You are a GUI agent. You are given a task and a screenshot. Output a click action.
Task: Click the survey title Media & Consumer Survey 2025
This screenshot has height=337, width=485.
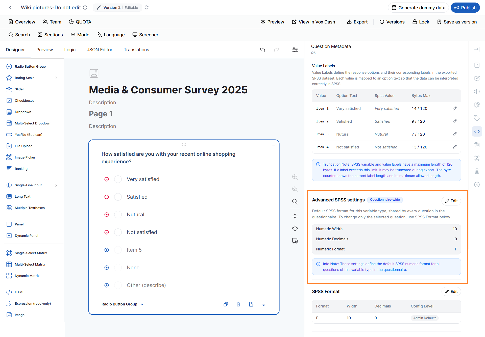point(168,90)
